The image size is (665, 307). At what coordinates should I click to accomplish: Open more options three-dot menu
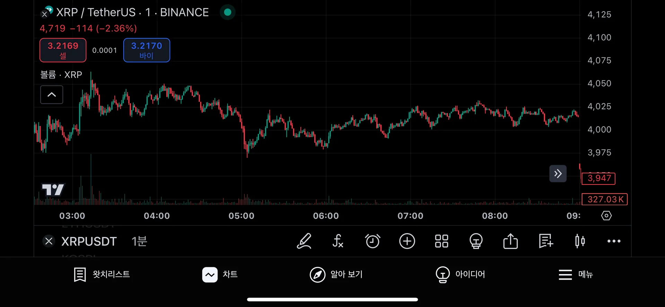point(614,241)
